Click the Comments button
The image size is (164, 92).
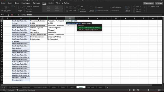[149, 3]
